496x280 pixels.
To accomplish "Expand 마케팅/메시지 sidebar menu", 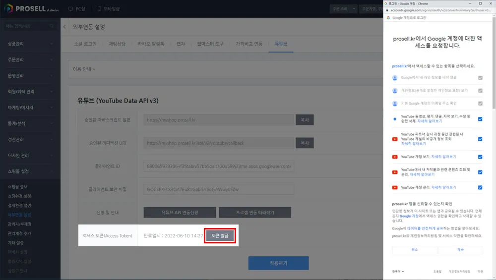I will pyautogui.click(x=30, y=108).
